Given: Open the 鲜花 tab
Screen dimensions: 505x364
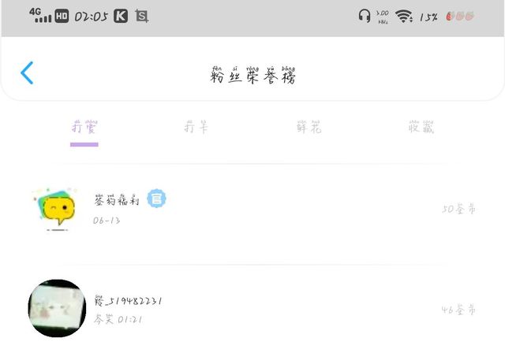Looking at the screenshot, I should coord(309,127).
